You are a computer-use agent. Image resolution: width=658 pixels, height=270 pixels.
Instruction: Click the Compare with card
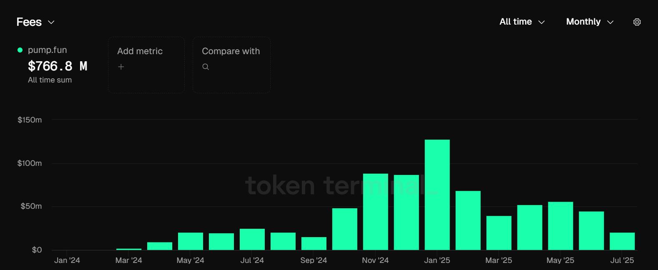231,65
